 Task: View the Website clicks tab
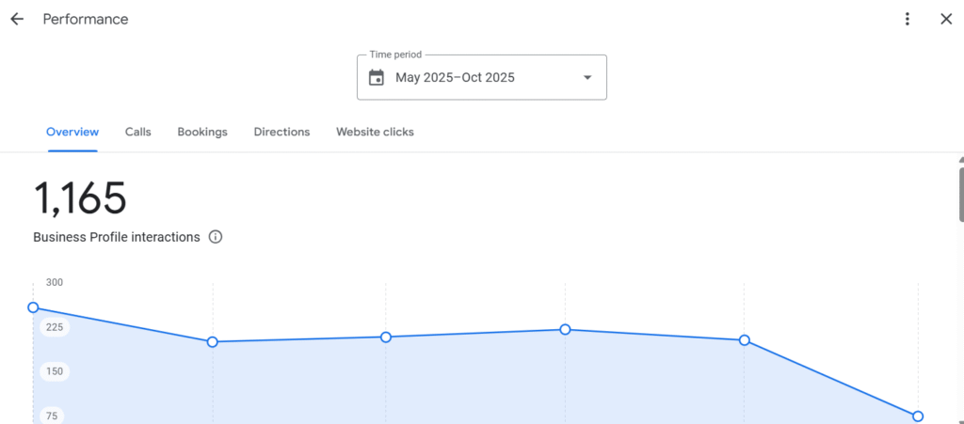coord(375,132)
